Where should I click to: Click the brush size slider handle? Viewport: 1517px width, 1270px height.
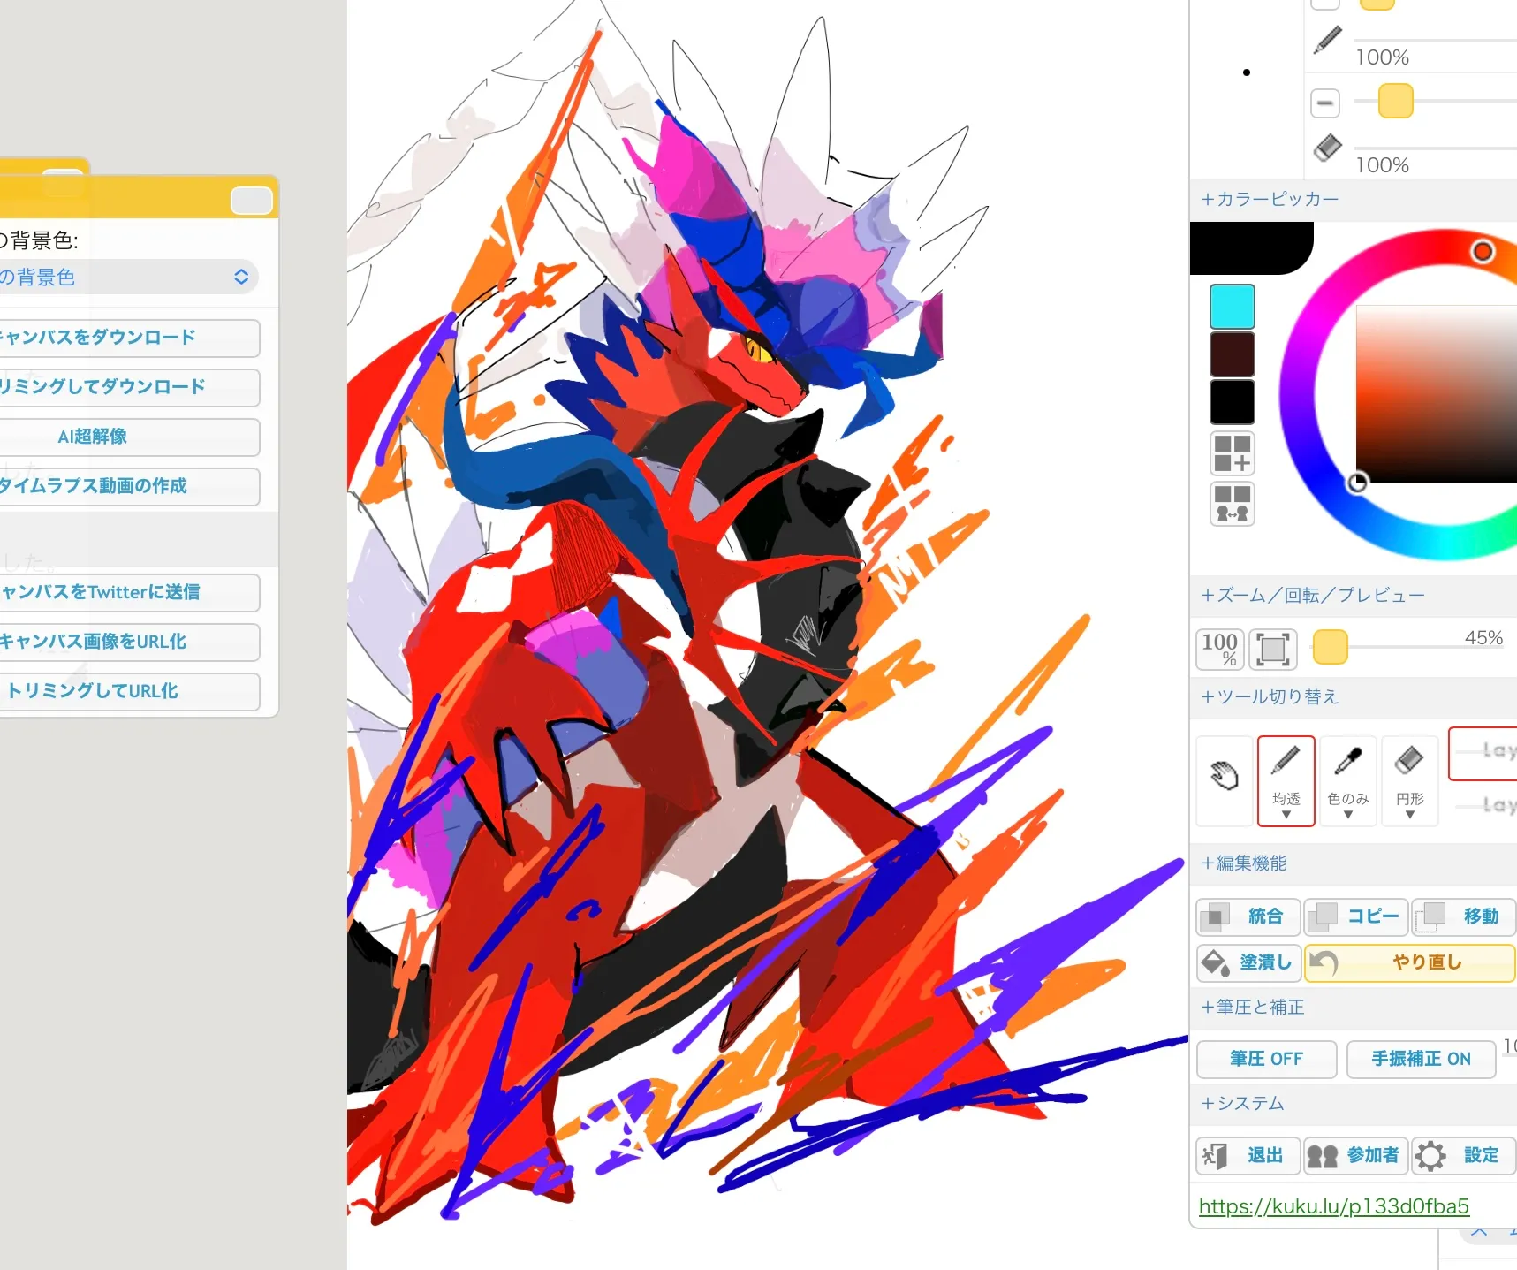[1396, 101]
